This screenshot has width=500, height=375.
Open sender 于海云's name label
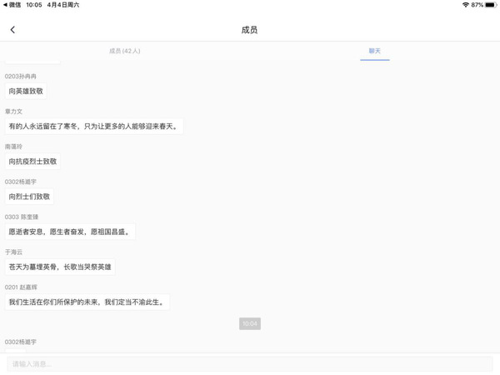tap(13, 252)
